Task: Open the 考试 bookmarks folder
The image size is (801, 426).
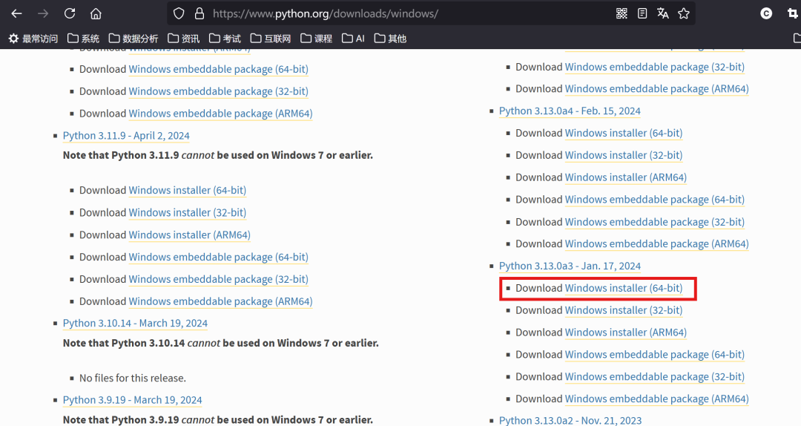Action: coord(225,39)
